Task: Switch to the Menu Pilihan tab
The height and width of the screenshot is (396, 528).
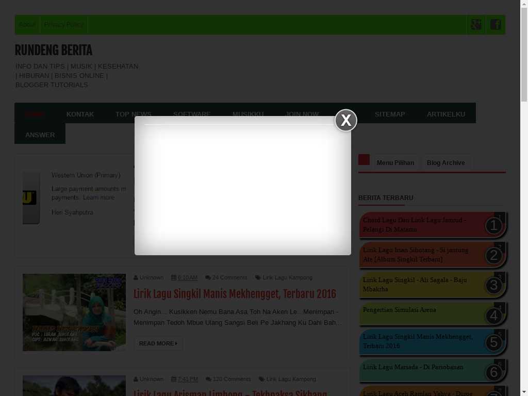Action: [395, 163]
